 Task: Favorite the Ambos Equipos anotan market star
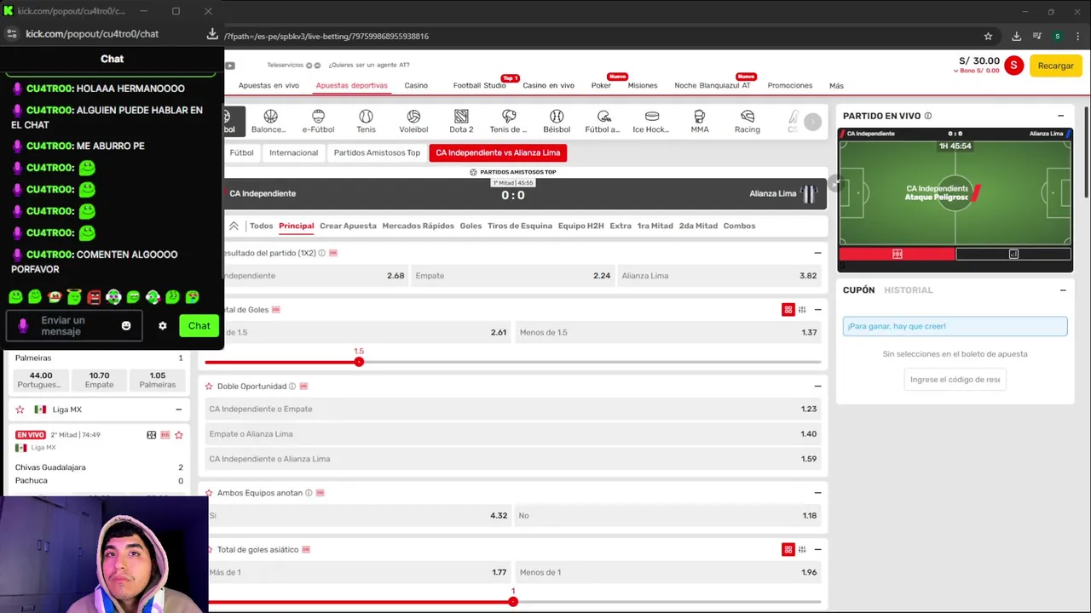(x=209, y=492)
